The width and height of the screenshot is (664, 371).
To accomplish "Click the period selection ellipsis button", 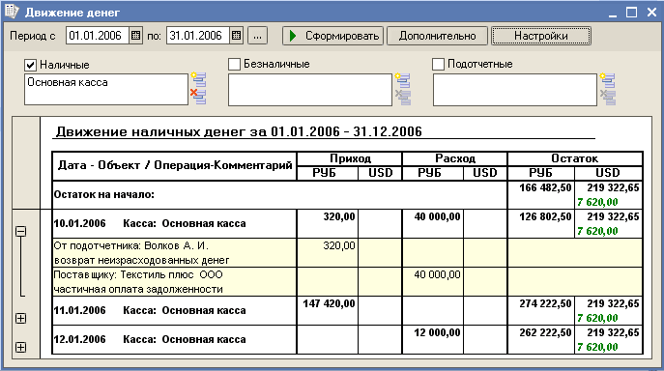I will 257,36.
